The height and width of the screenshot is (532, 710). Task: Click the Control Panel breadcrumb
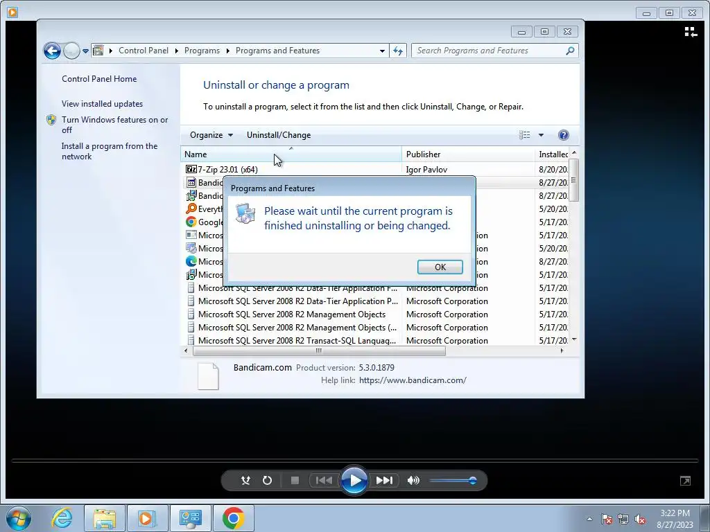tap(143, 51)
